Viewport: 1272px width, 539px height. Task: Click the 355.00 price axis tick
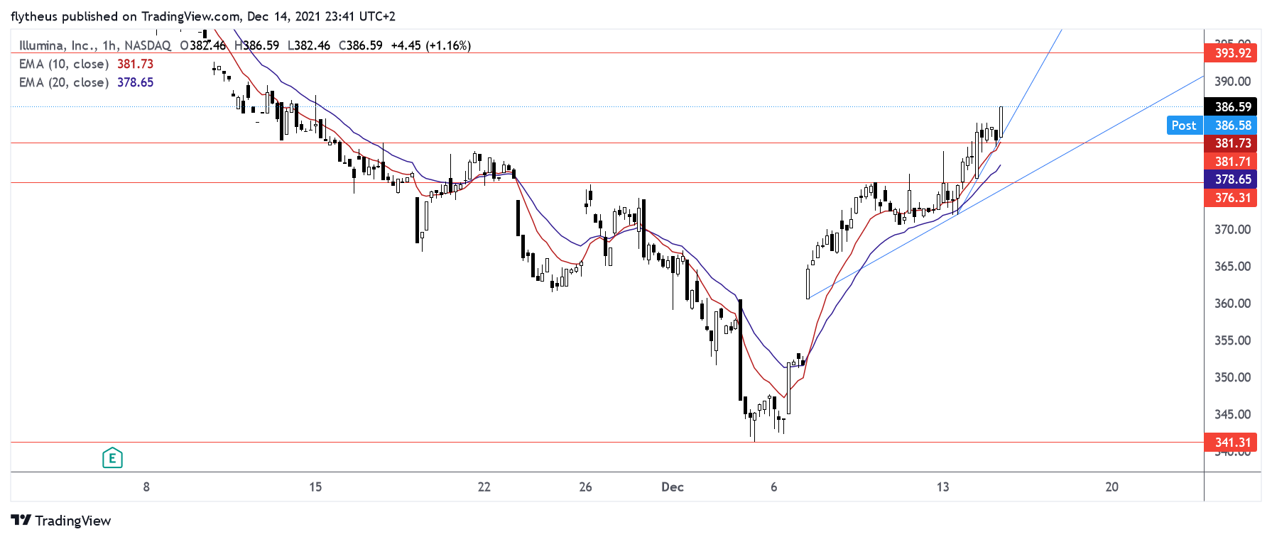click(1232, 340)
